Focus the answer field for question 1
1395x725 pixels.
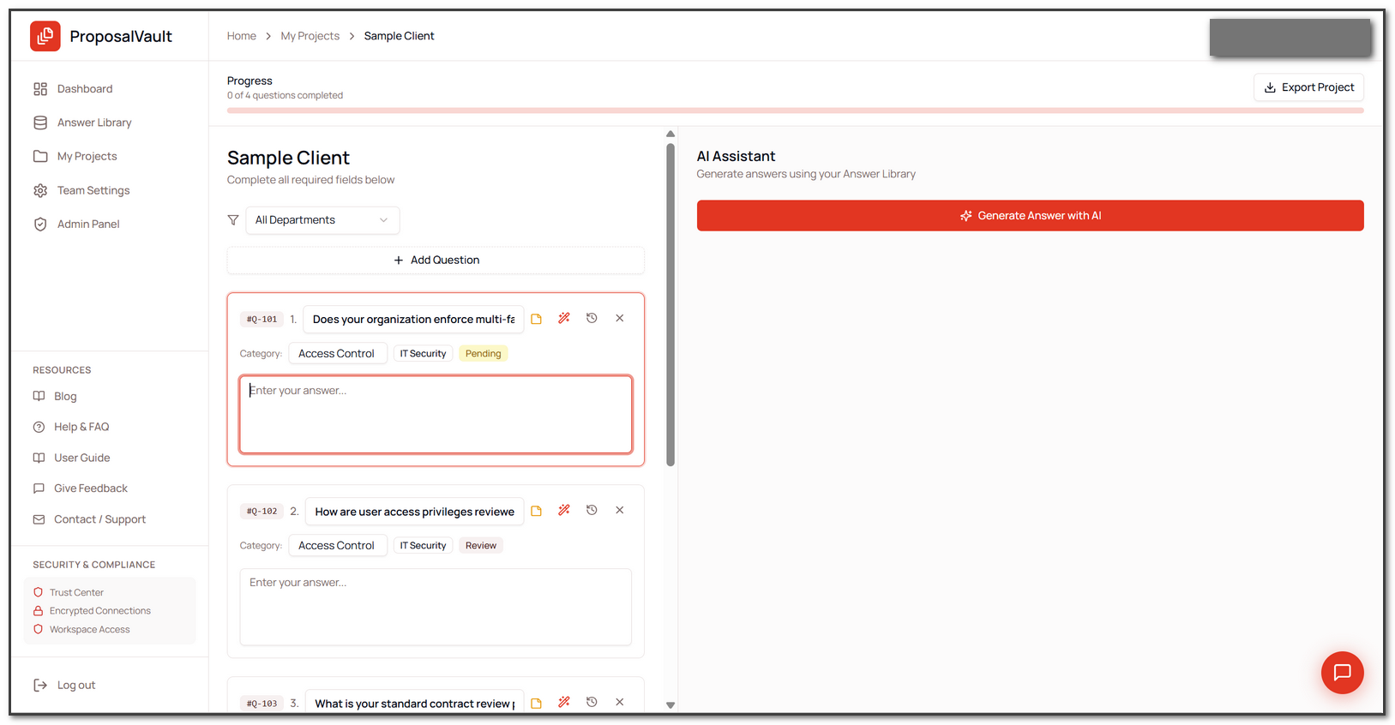[x=436, y=415]
